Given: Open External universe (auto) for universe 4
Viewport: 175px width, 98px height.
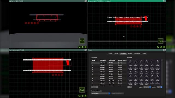Looking at the screenshot, I should coord(120,70).
